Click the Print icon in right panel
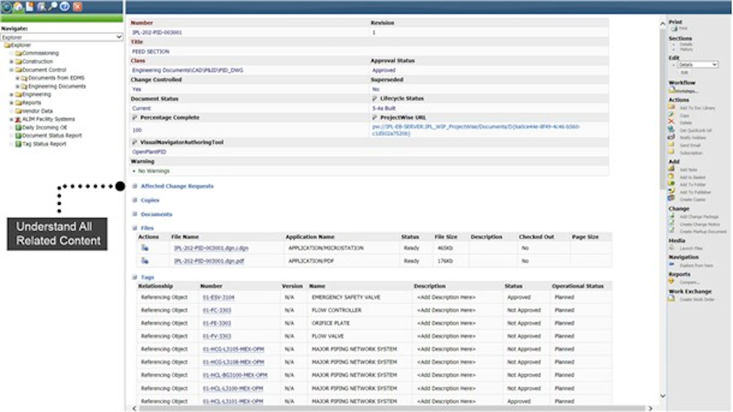Screen dimensions: 733x412 pyautogui.click(x=674, y=29)
